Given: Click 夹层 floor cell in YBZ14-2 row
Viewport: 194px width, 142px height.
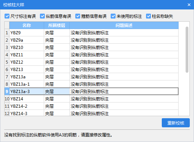Looking at the screenshot, I should click(x=57, y=106).
